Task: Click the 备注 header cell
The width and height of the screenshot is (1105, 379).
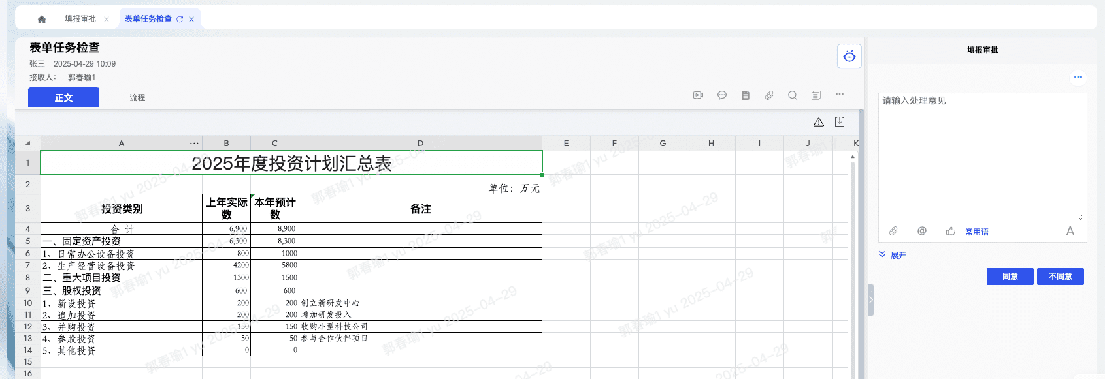Action: click(420, 209)
